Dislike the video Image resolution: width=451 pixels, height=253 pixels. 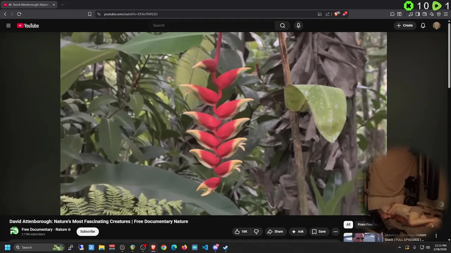[x=257, y=232]
